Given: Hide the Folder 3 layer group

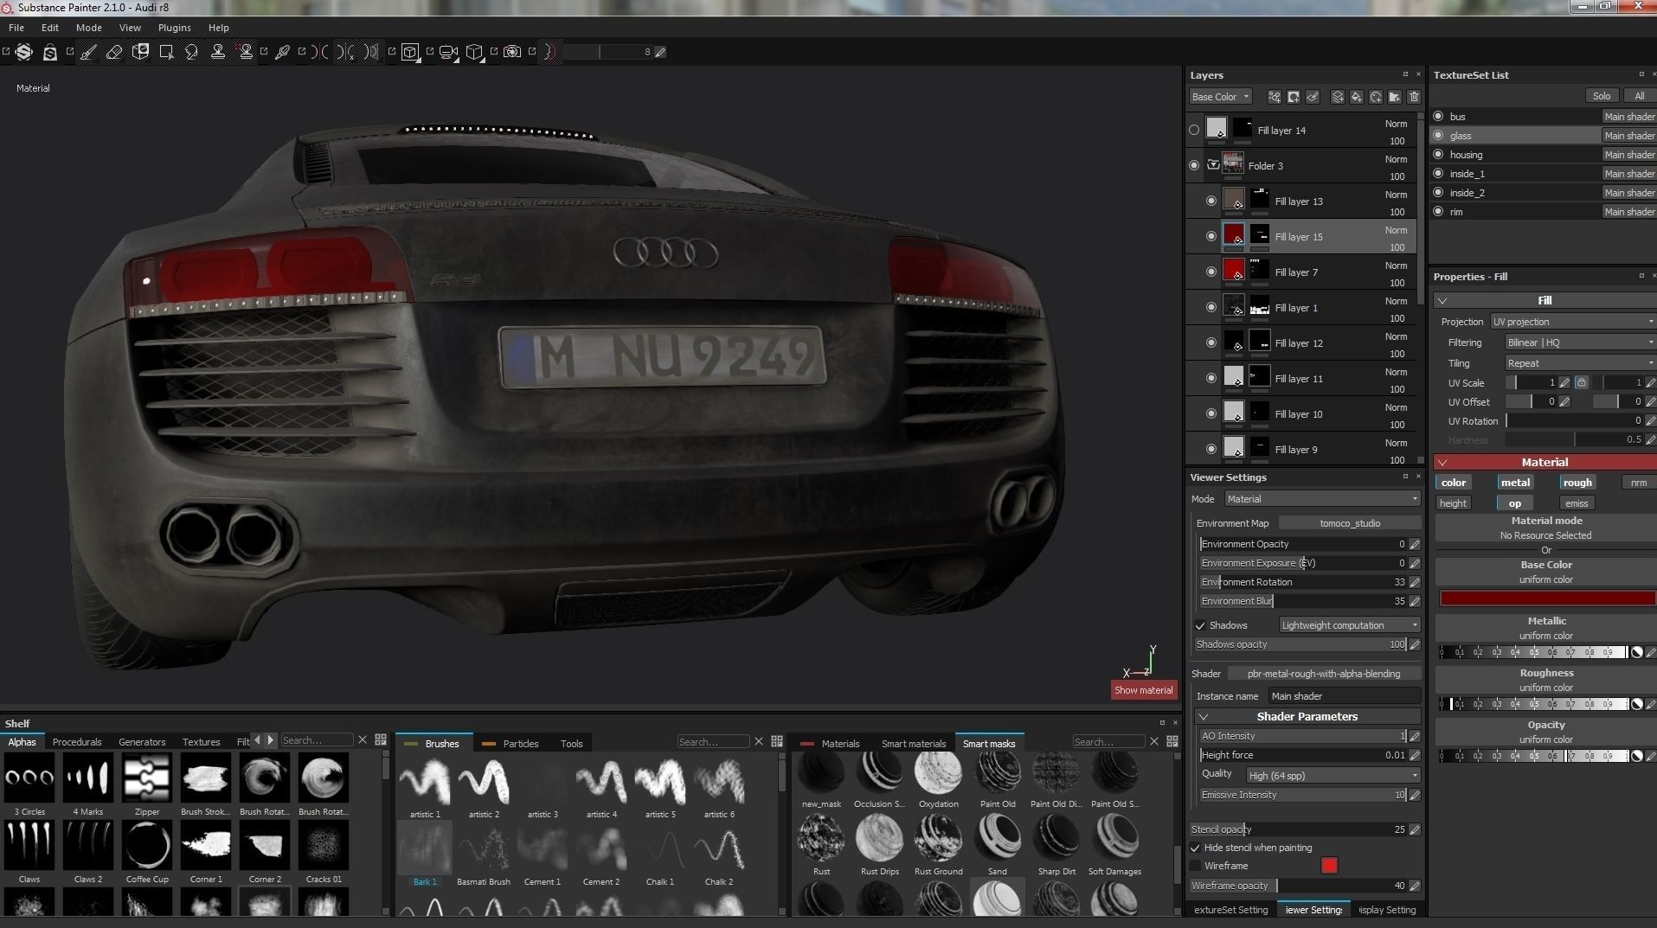Looking at the screenshot, I should click(1194, 165).
